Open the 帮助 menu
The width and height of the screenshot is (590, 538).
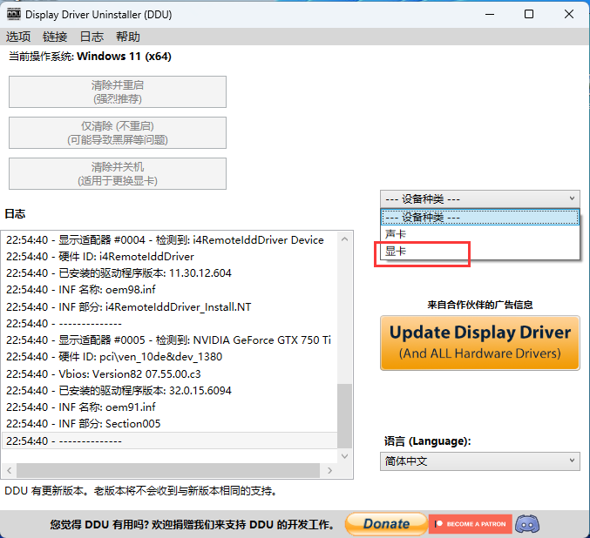click(128, 37)
